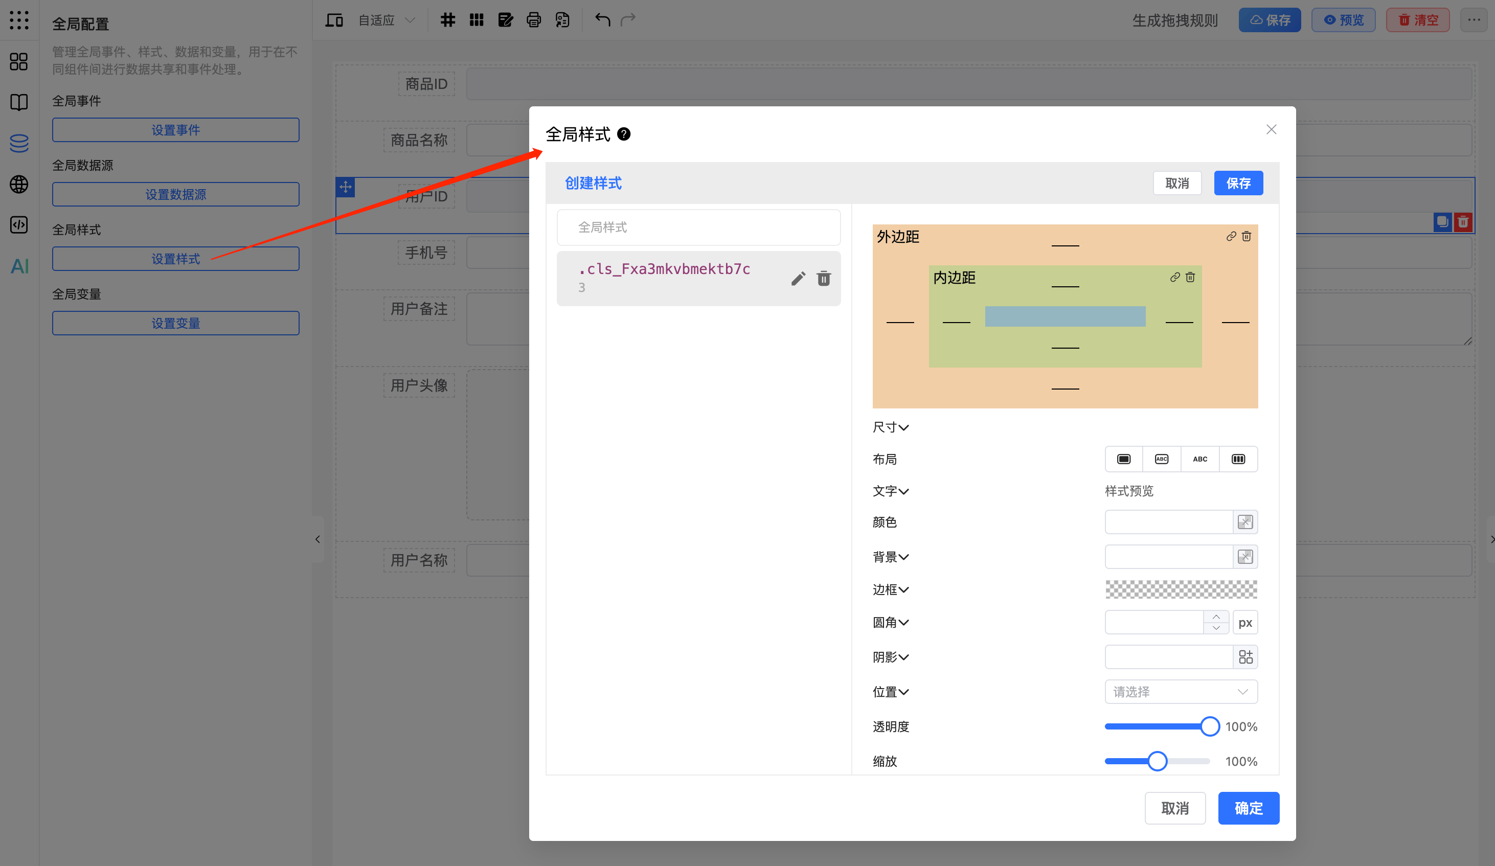Viewport: 1495px width, 866px height.
Task: Expand the 文字 section
Action: tap(891, 491)
